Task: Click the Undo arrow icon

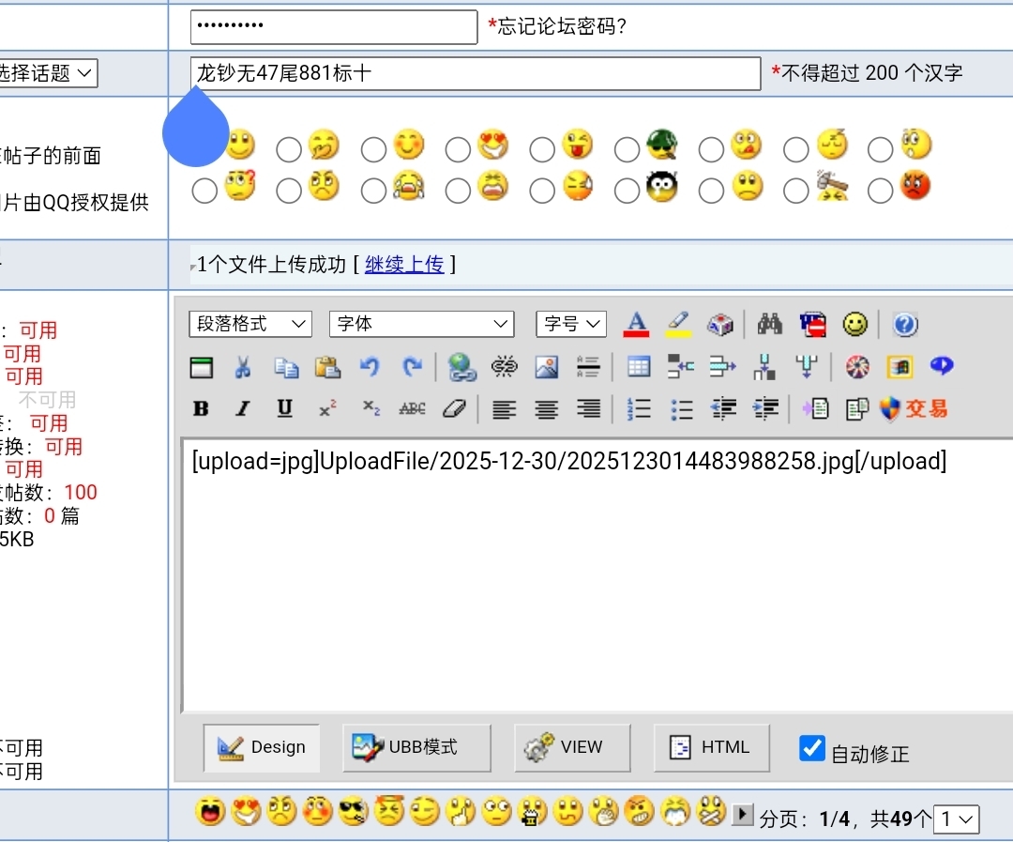Action: click(370, 367)
